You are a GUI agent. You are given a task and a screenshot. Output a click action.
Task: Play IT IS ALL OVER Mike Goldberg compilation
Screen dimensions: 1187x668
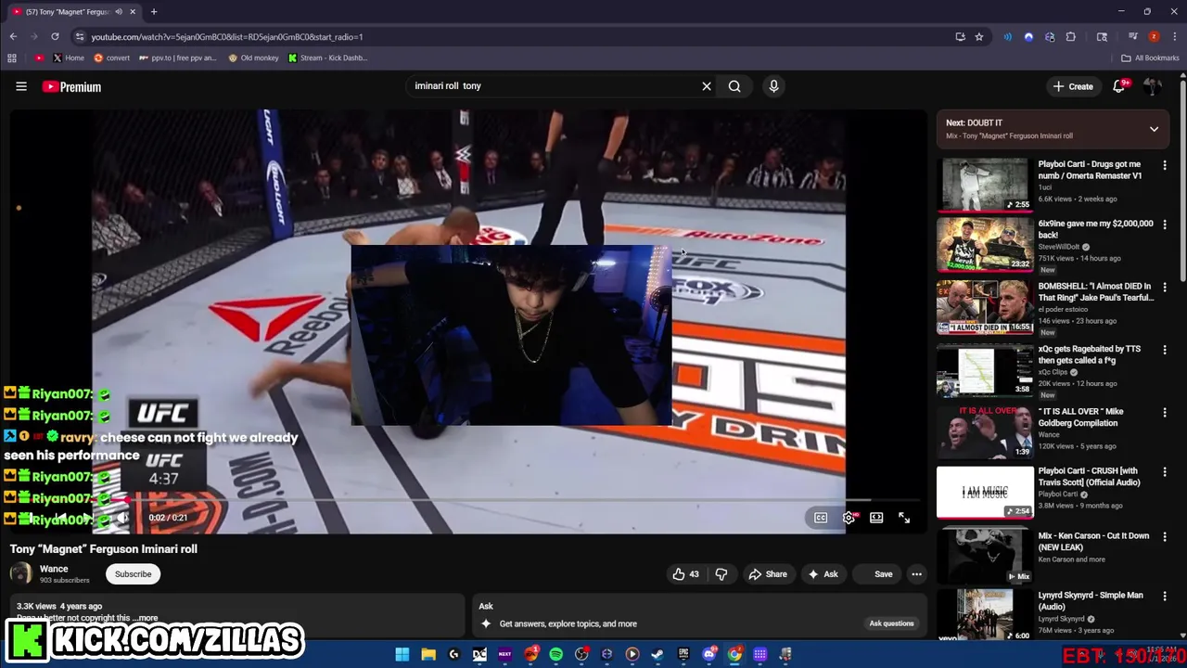[985, 431]
